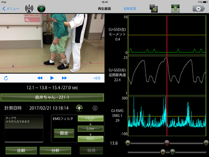This screenshot has width=209, height=157.
Task: Open 名称変更 rename option
Action: pyautogui.click(x=130, y=9)
